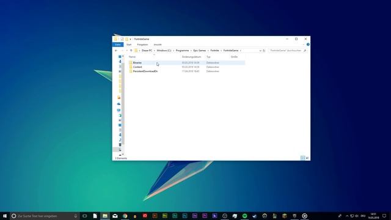Click the magnifier icon in Explorer search
Image resolution: width=391 pixels, height=220 pixels.
tap(305, 51)
